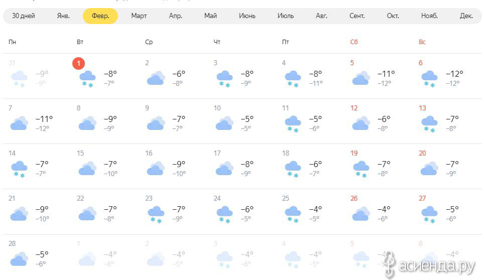Image resolution: width=484 pixels, height=280 pixels.
Task: Click snow cloud icon for February 23
Action: point(156,215)
